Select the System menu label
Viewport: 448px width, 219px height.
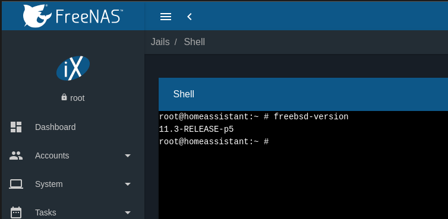click(49, 184)
